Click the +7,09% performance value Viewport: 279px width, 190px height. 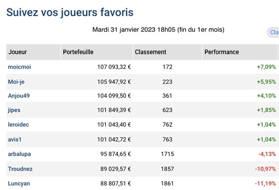[266, 67]
